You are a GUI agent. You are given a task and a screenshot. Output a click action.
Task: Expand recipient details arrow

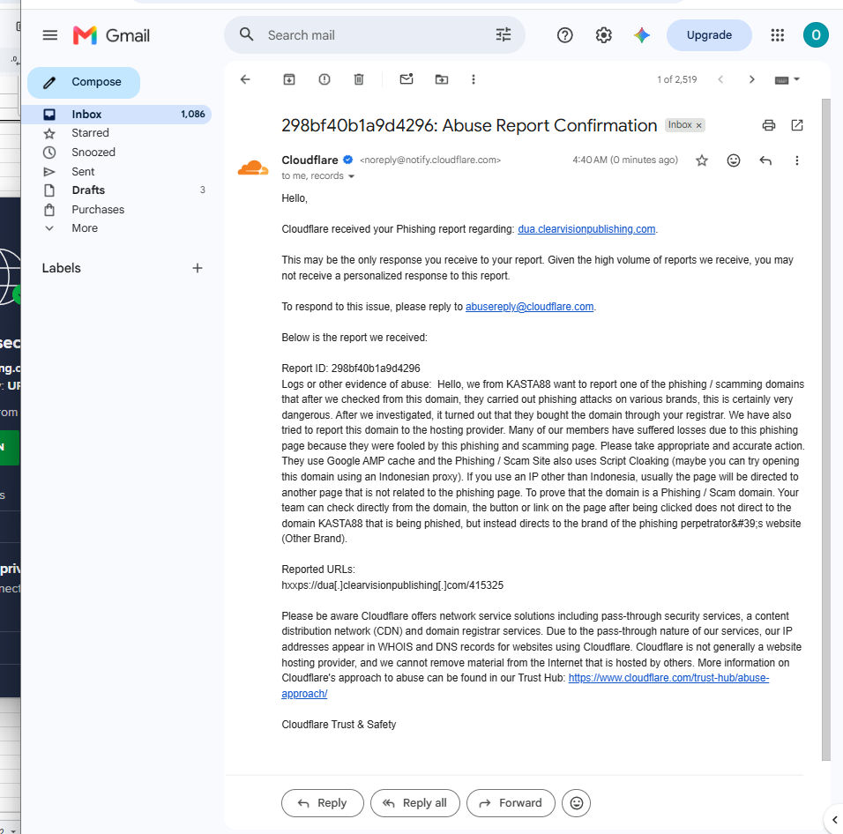click(x=351, y=176)
